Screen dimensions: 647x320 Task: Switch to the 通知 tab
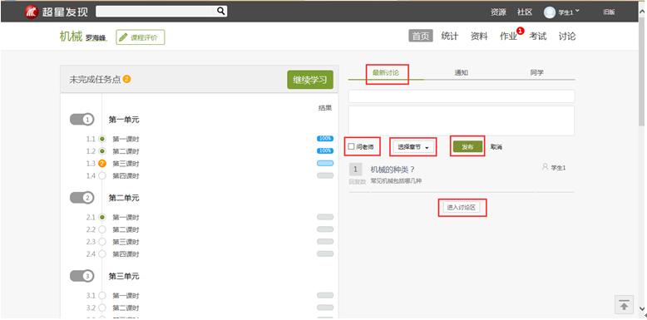click(x=462, y=73)
